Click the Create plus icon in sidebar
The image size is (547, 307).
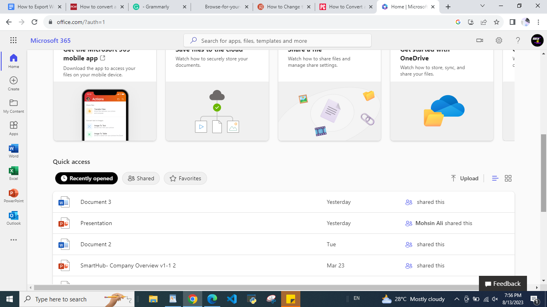pyautogui.click(x=13, y=83)
